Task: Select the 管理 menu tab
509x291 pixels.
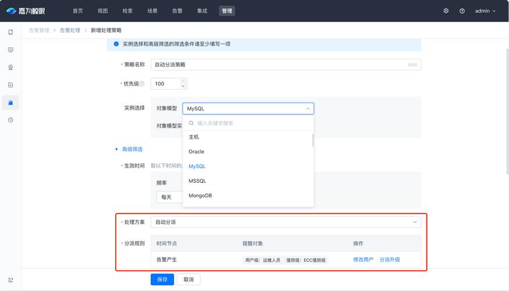Action: [227, 10]
